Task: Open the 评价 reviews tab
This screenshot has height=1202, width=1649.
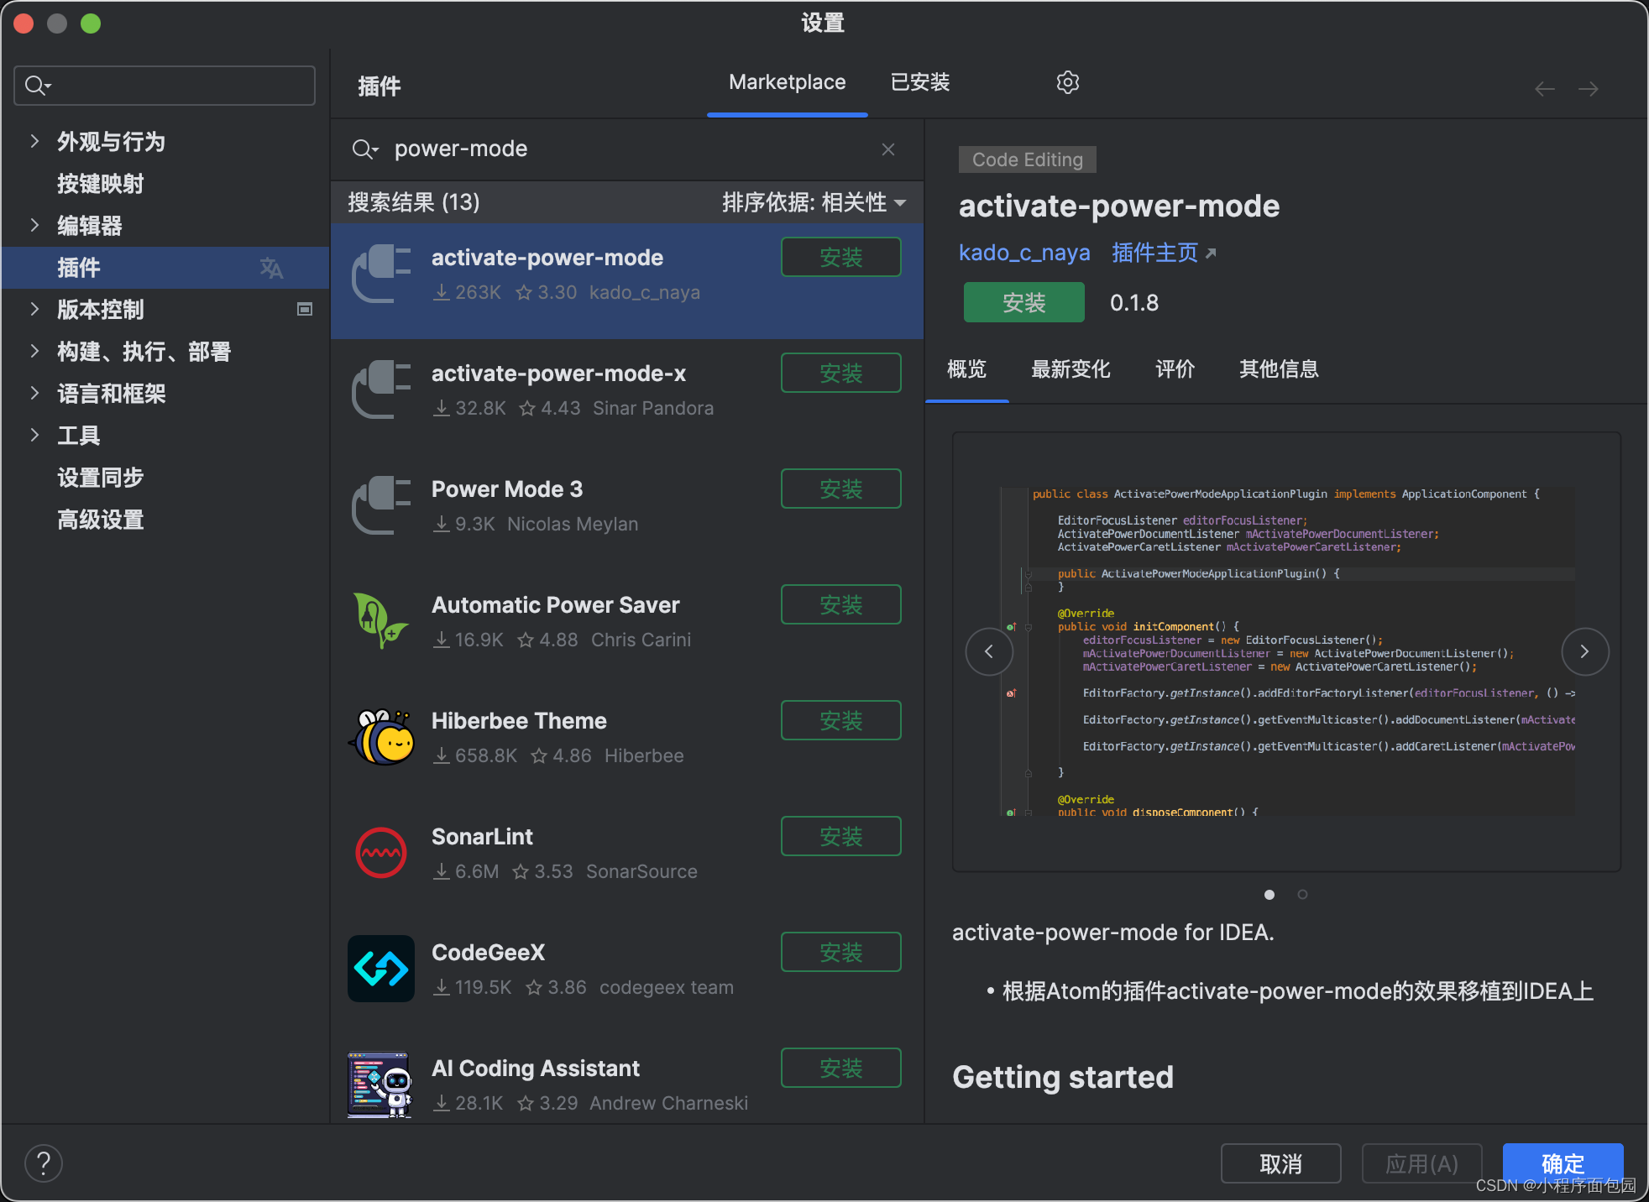Action: click(x=1175, y=369)
